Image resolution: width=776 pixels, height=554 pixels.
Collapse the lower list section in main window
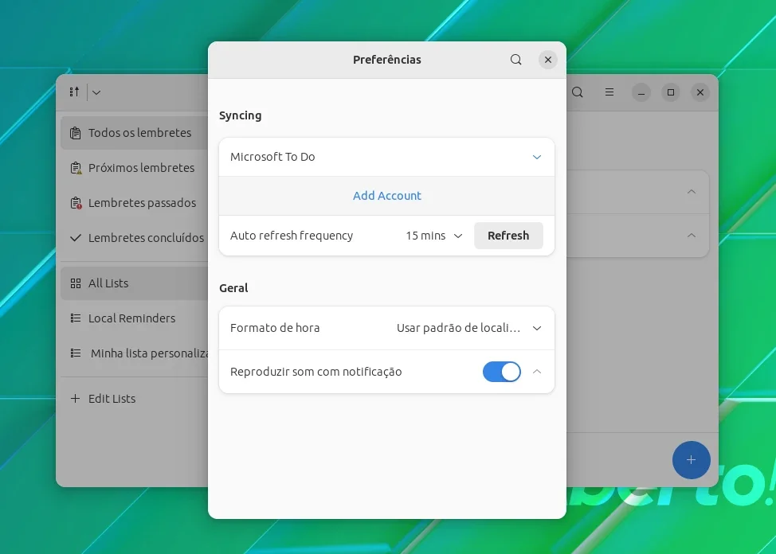pos(692,235)
